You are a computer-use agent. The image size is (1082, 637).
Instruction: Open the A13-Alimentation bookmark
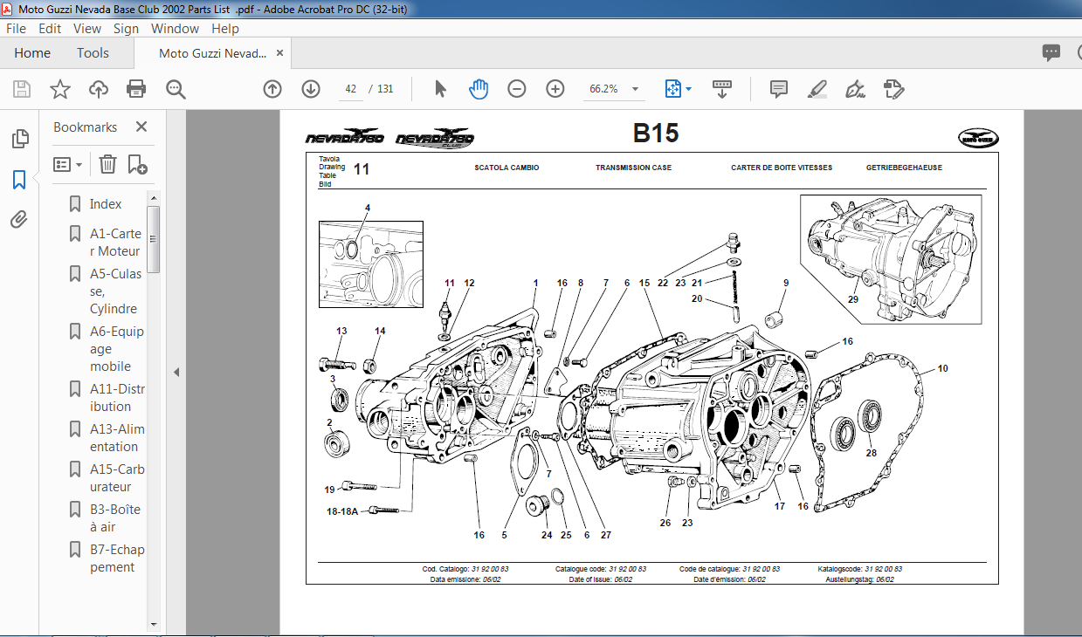click(x=117, y=438)
